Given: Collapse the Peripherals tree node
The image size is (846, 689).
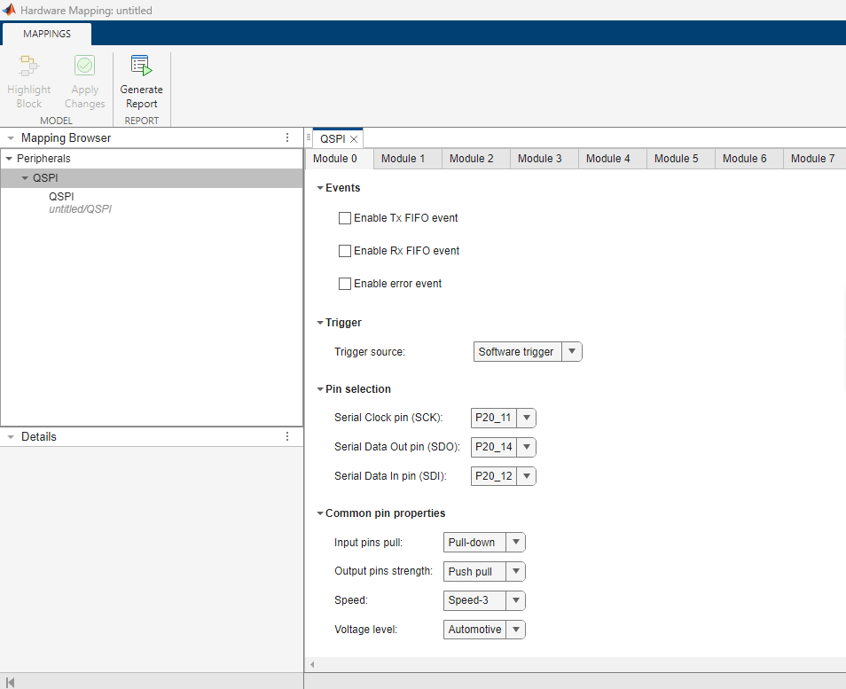Looking at the screenshot, I should tap(10, 159).
